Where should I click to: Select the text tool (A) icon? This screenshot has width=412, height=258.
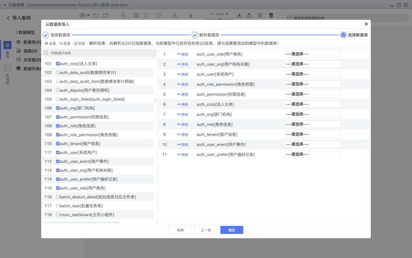click(175, 15)
